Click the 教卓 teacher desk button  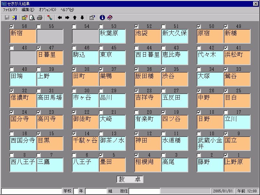pyautogui.click(x=130, y=179)
